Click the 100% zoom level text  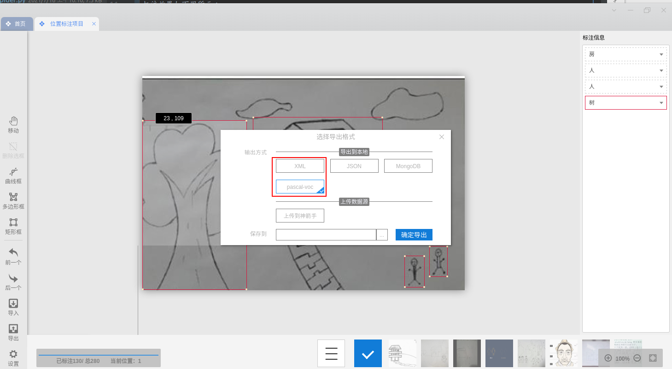click(622, 358)
